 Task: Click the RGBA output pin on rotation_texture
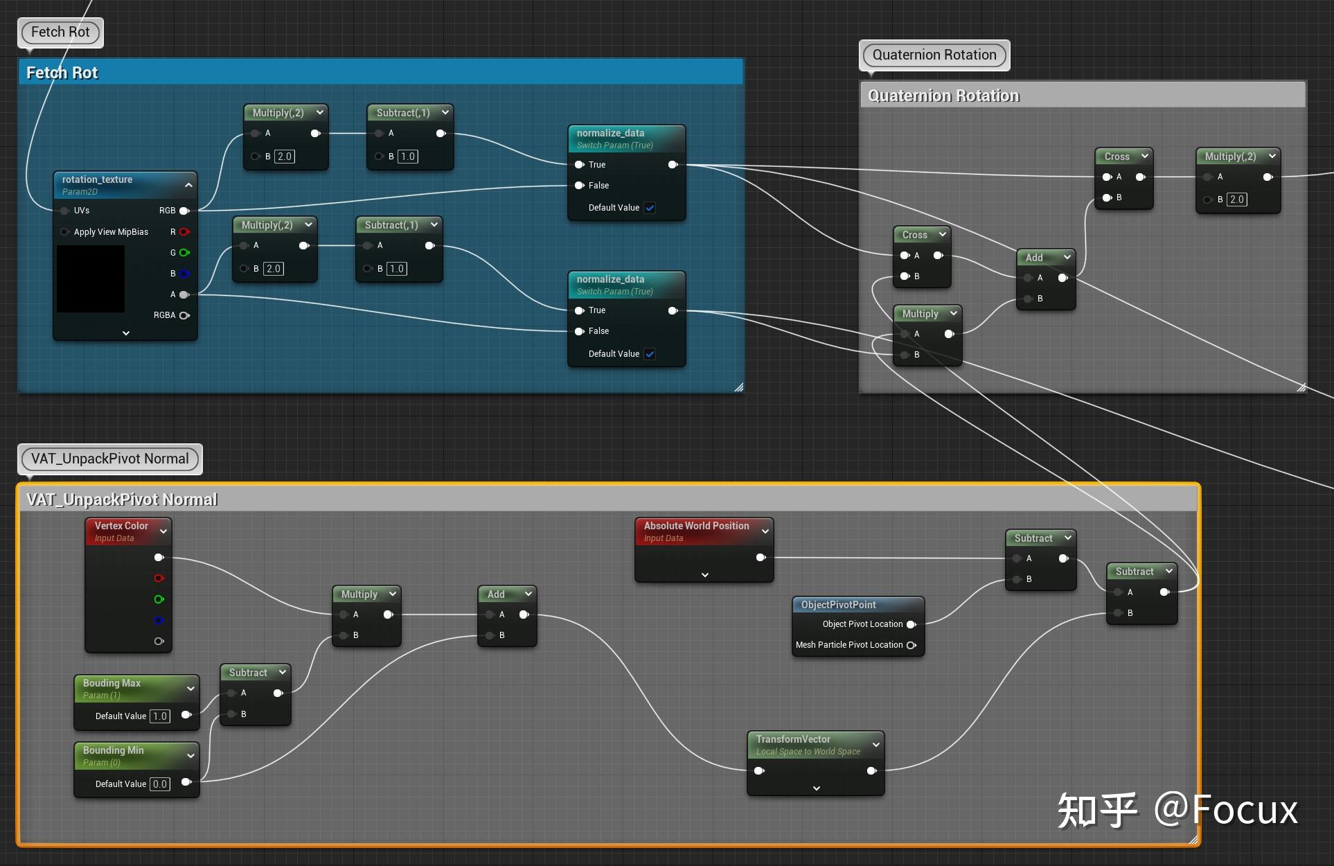click(x=184, y=315)
